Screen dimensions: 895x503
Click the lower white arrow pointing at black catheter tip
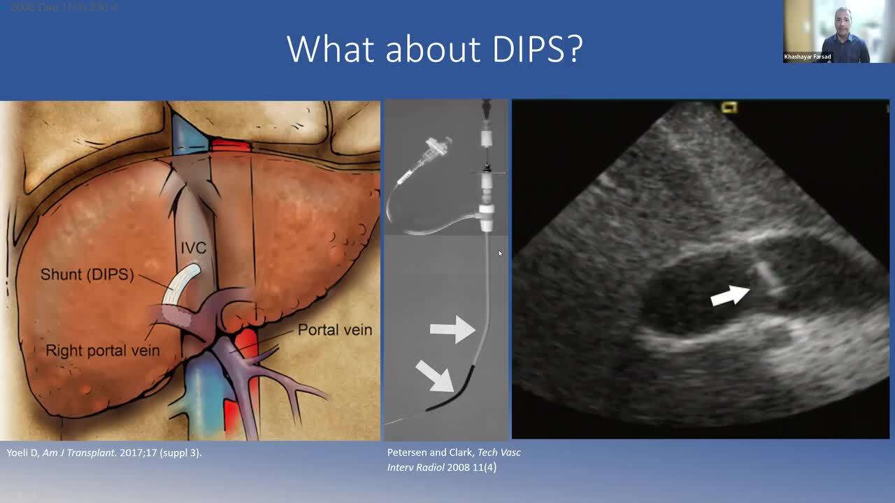tap(435, 375)
